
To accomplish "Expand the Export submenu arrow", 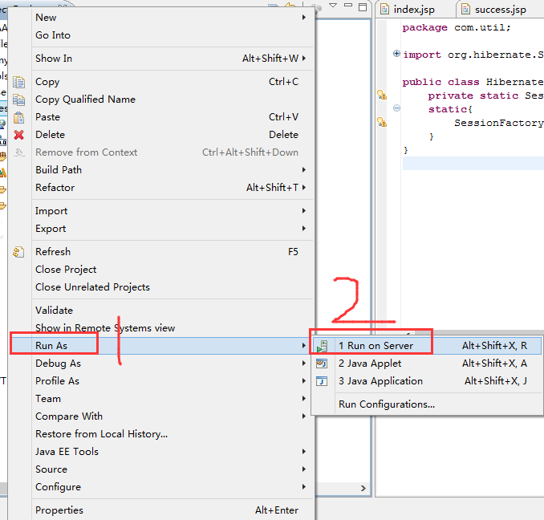I will 304,228.
